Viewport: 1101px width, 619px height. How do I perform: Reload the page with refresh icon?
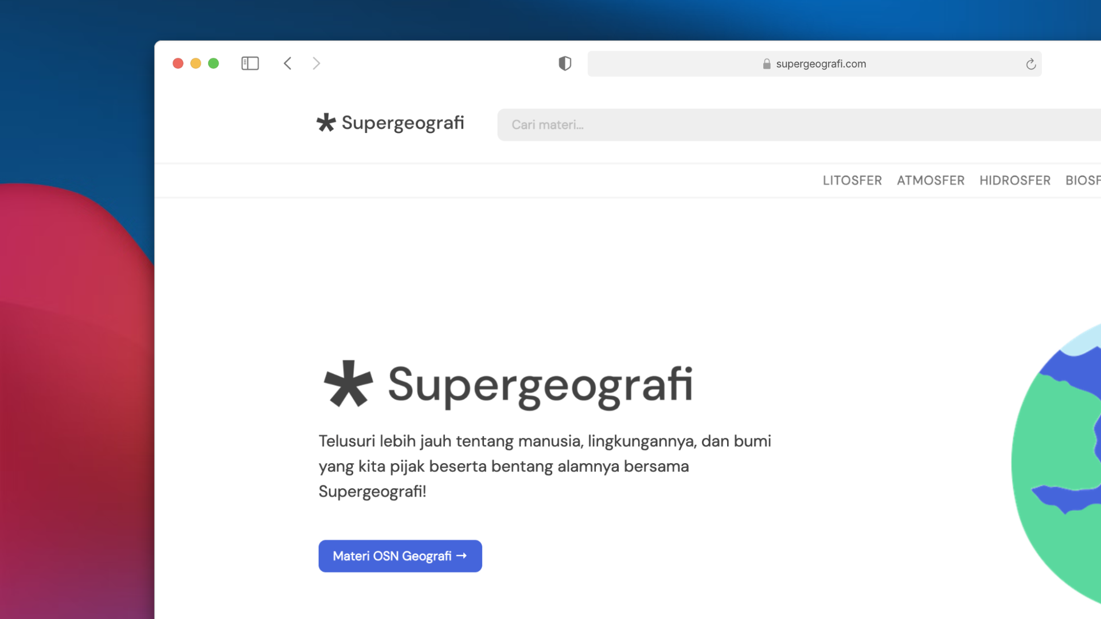point(1030,64)
